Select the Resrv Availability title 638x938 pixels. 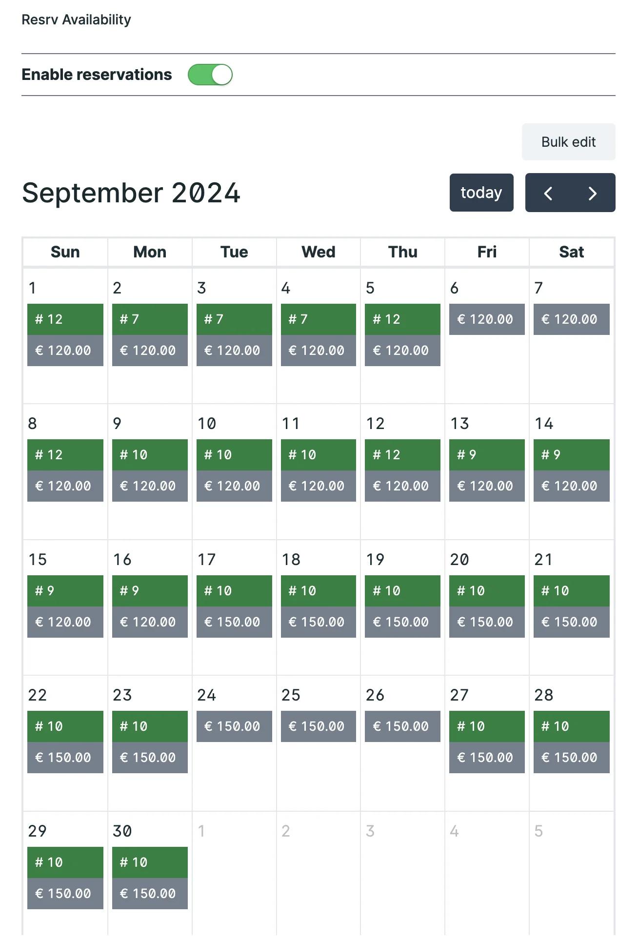(76, 20)
